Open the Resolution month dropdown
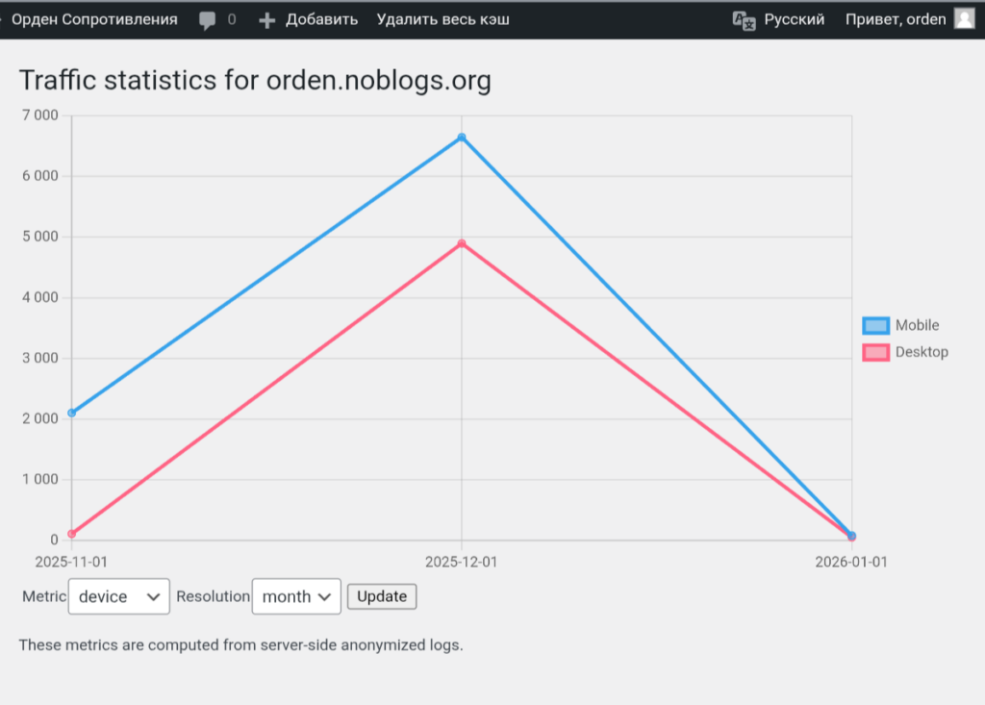Viewport: 985px width, 705px height. click(296, 596)
